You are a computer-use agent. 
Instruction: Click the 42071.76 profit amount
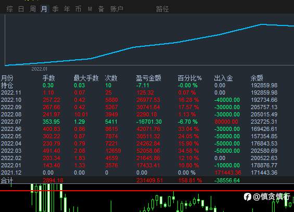[x=148, y=129]
